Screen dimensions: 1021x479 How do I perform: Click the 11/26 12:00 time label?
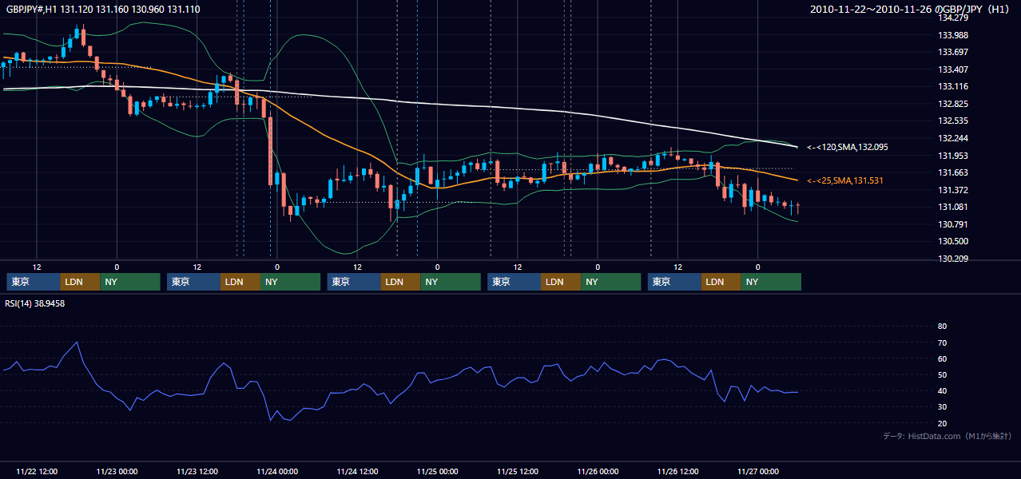pyautogui.click(x=678, y=471)
